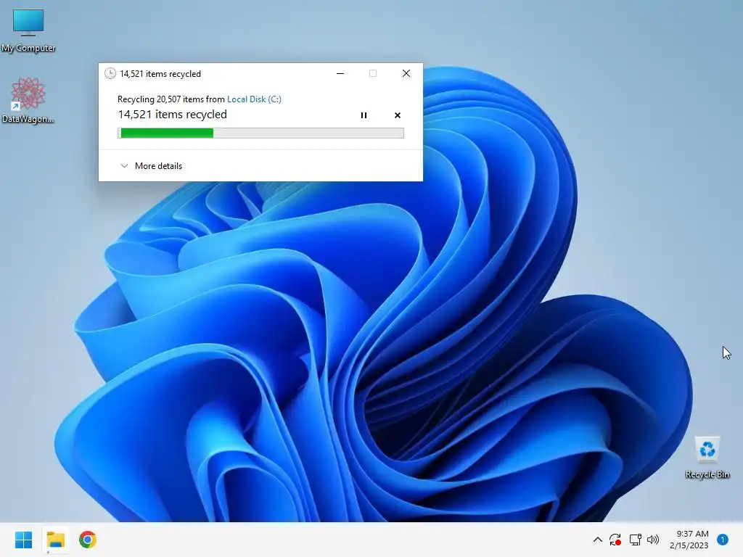Open File Explorer from the taskbar
The width and height of the screenshot is (743, 557).
(55, 540)
